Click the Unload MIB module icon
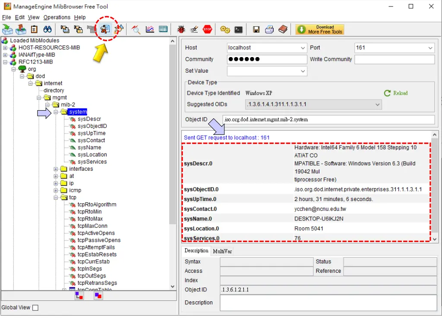 (x=21, y=29)
